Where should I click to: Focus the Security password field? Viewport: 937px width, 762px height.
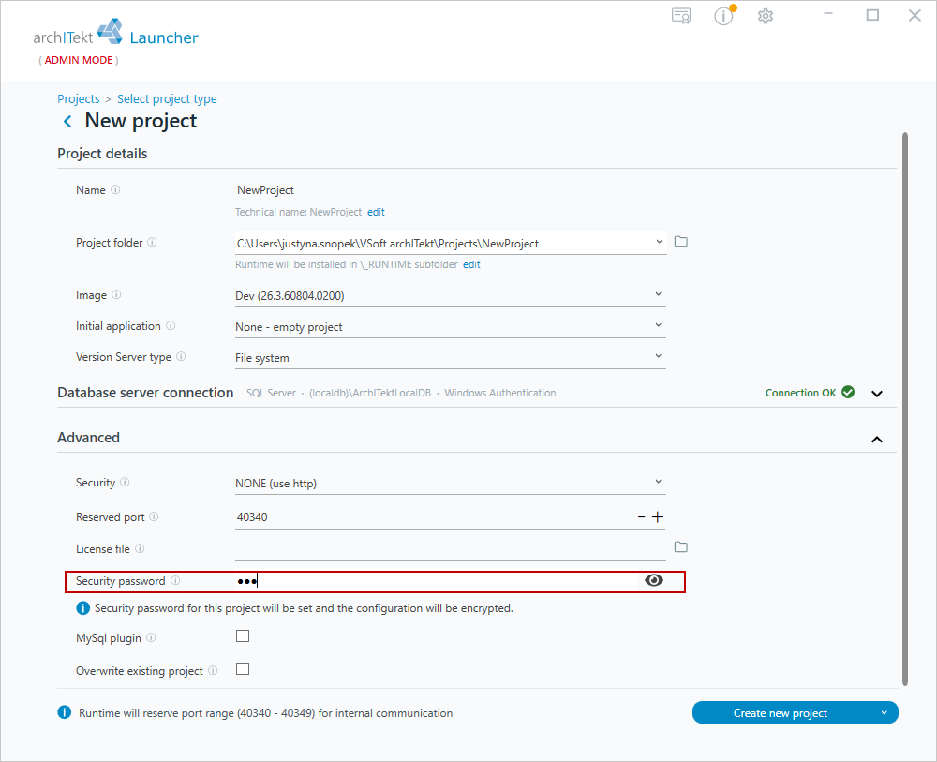pyautogui.click(x=438, y=581)
